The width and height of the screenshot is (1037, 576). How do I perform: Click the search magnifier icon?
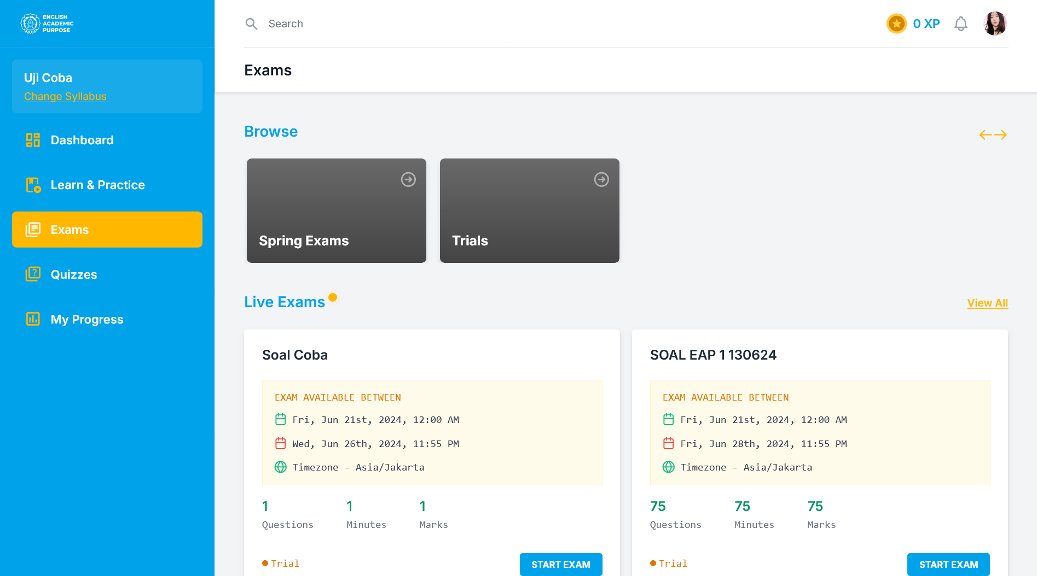click(251, 23)
